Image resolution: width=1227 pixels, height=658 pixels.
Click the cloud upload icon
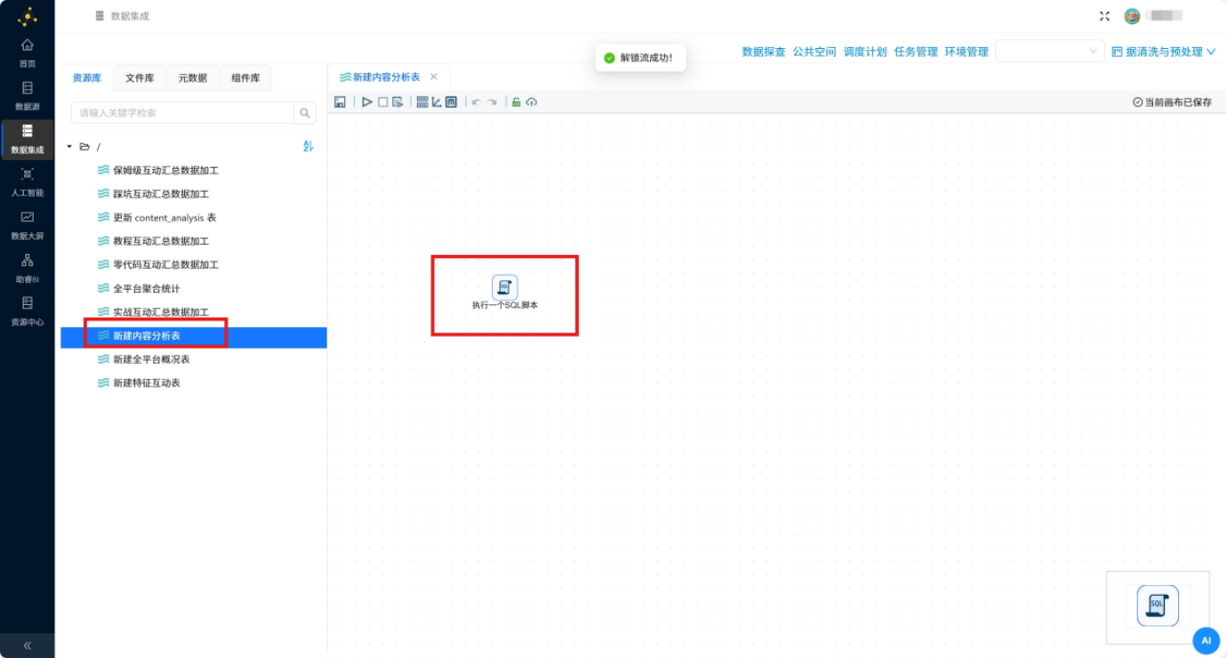tap(532, 102)
